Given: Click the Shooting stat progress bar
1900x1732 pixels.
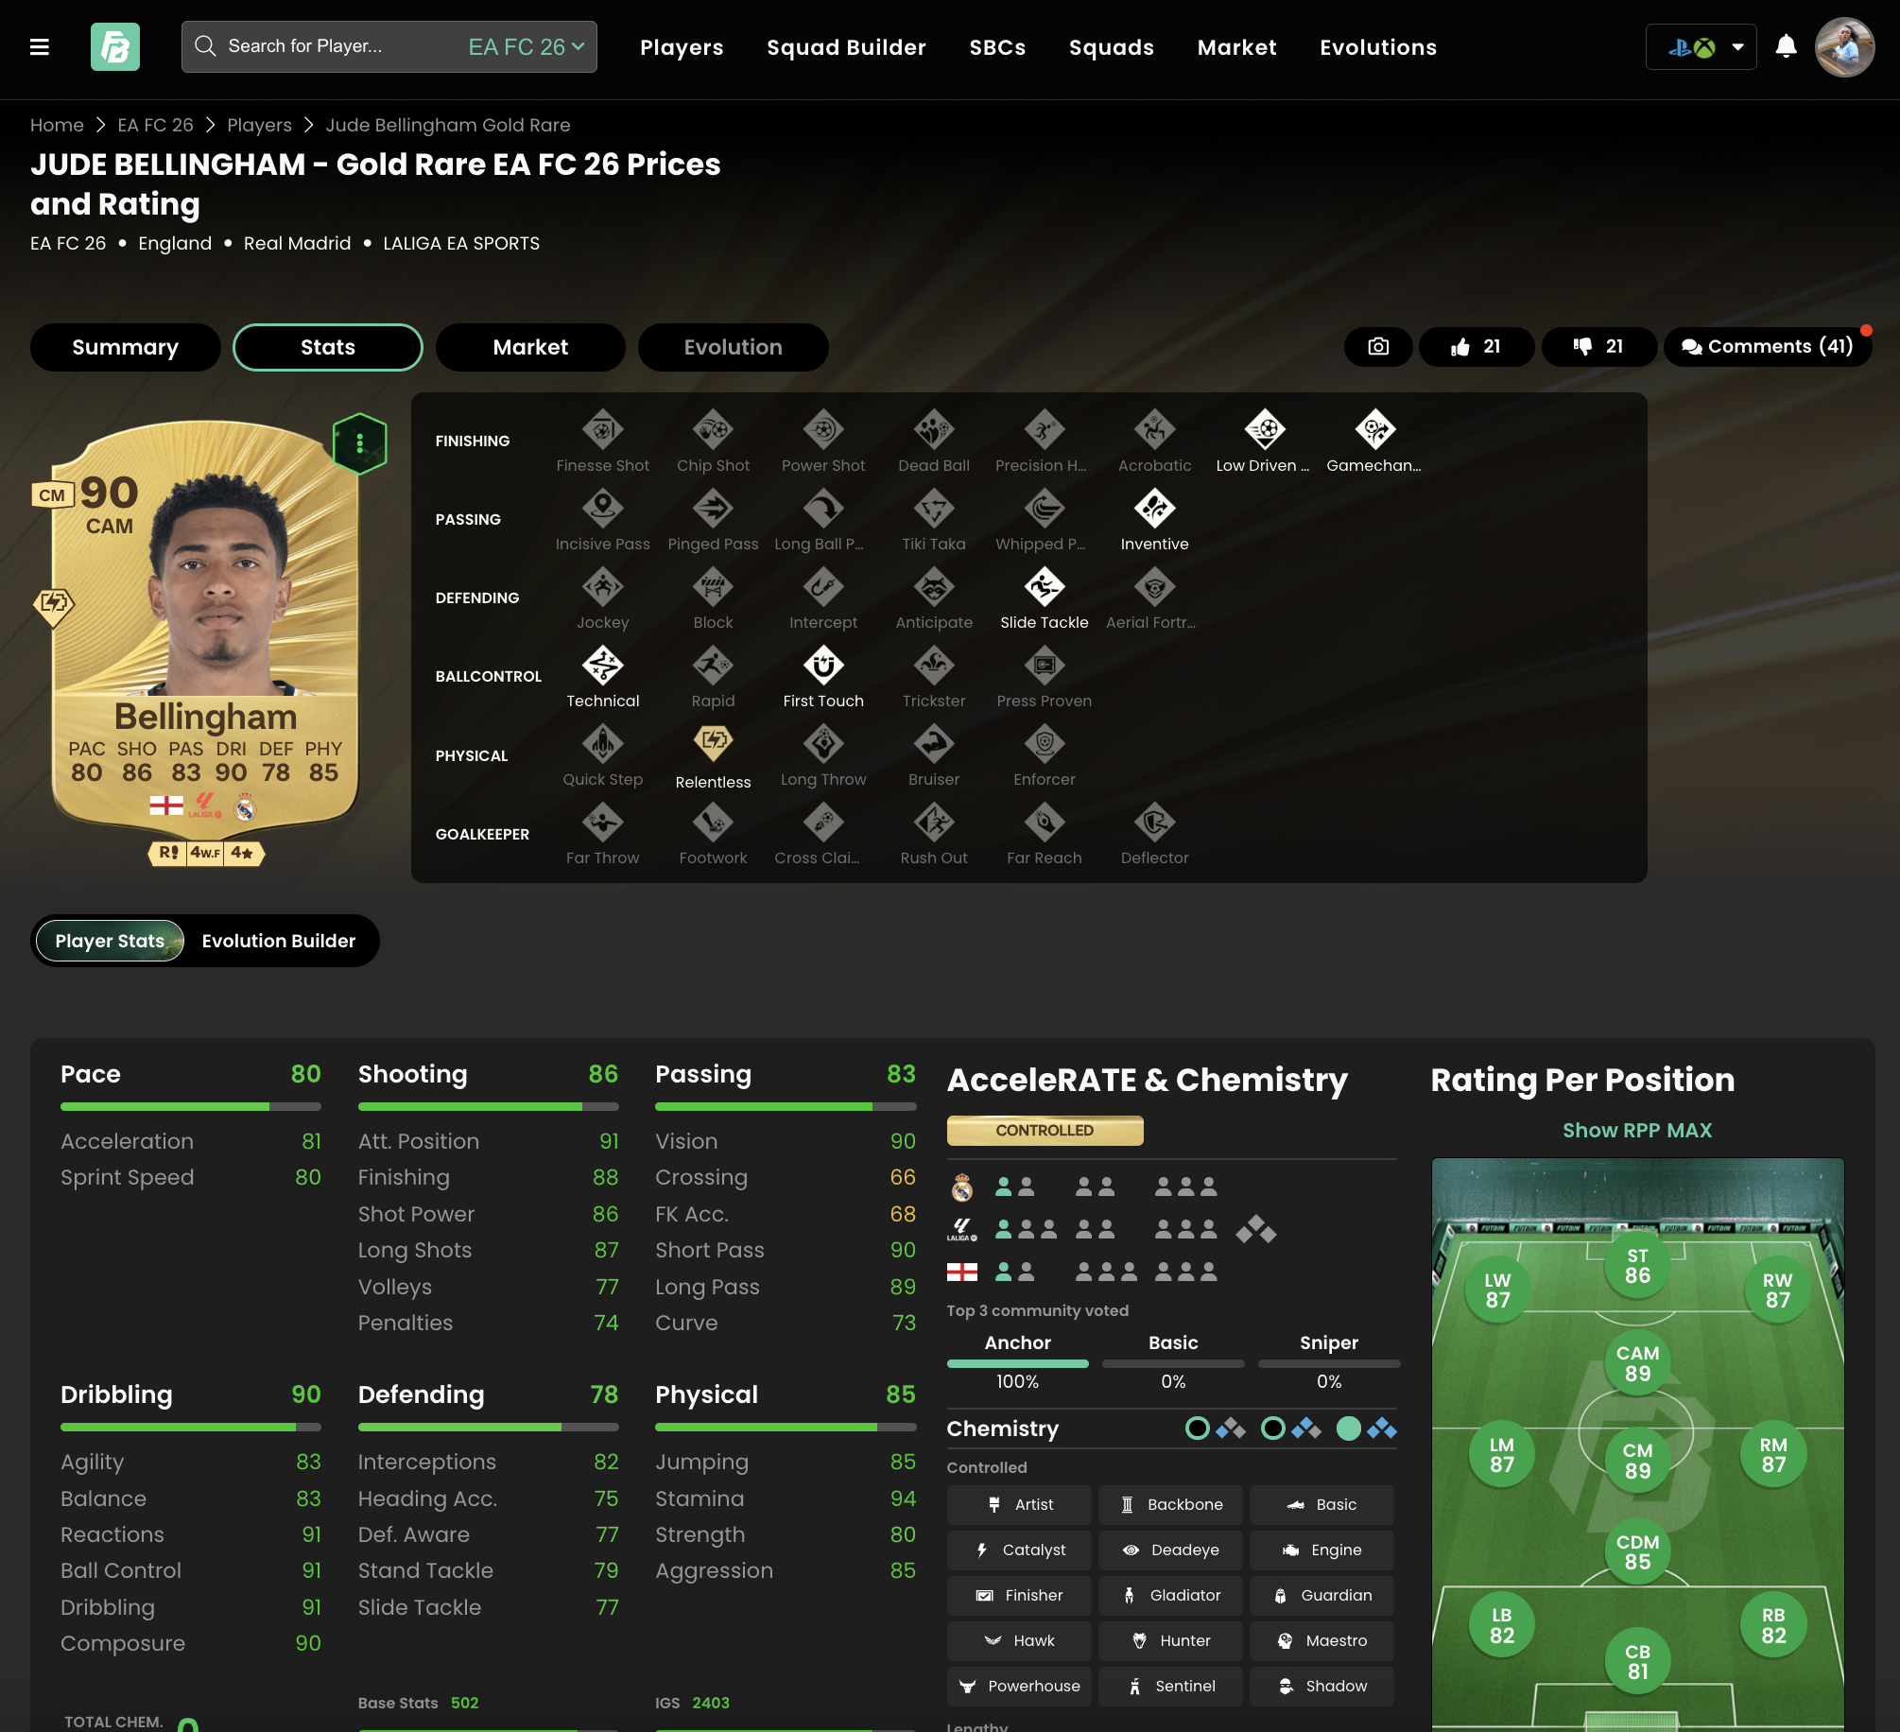Looking at the screenshot, I should (x=488, y=1106).
